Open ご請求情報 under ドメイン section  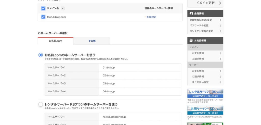point(198,59)
